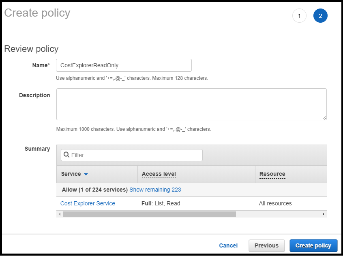Image resolution: width=343 pixels, height=256 pixels.
Task: Go back with the Previous button
Action: 266,245
